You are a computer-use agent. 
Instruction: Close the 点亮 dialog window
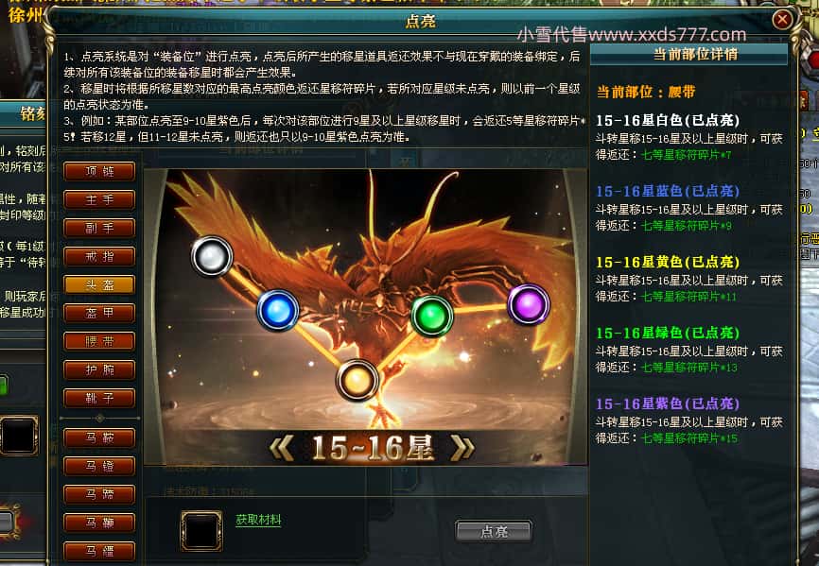coord(782,20)
